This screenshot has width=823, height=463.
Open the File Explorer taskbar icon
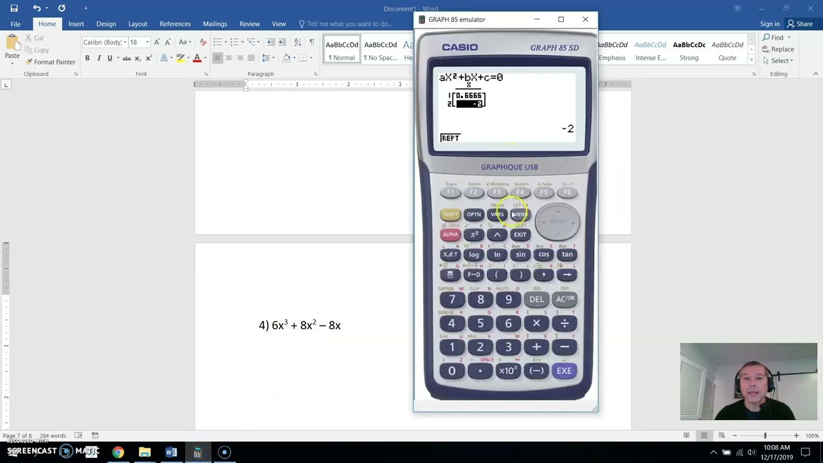coord(145,452)
